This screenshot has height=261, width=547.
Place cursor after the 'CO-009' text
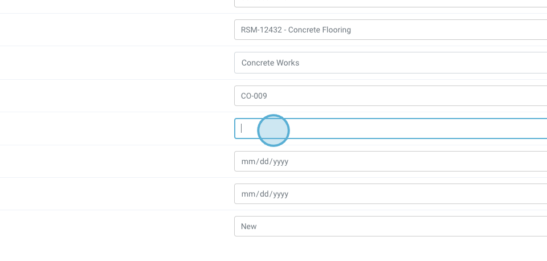tap(268, 96)
